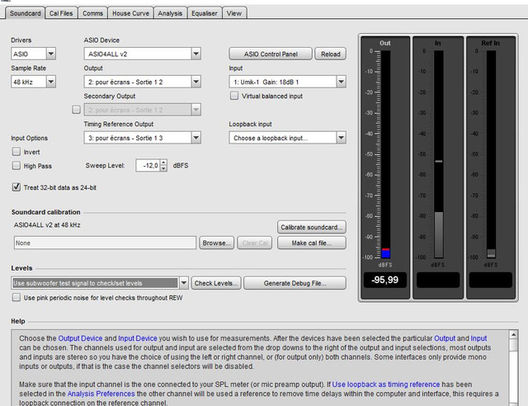Screen dimensions: 528x406
Task: Click the Check Levels button
Action: tap(216, 283)
